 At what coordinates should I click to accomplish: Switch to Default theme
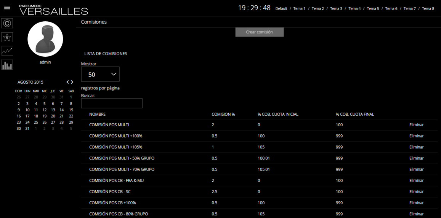[x=281, y=8]
